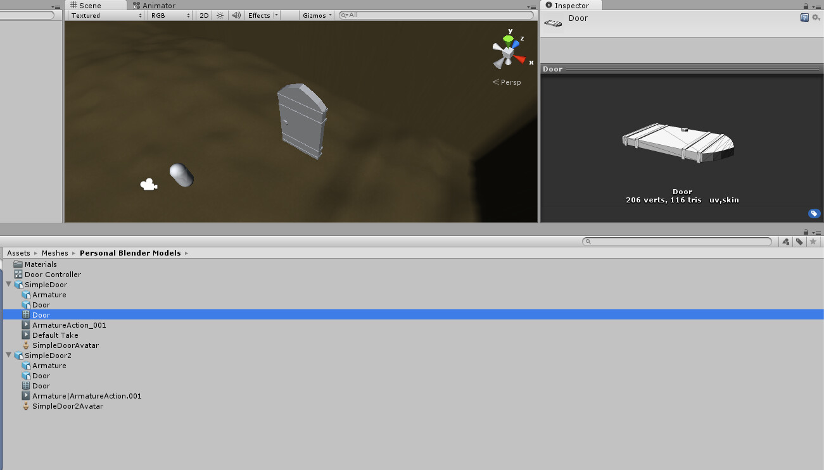Toggle scene audio with the speaker icon
824x470 pixels.
[x=236, y=15]
